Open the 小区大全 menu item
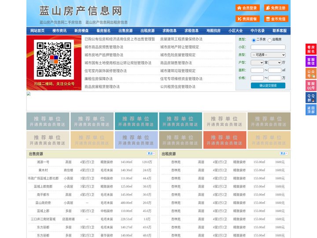 tap(236, 31)
